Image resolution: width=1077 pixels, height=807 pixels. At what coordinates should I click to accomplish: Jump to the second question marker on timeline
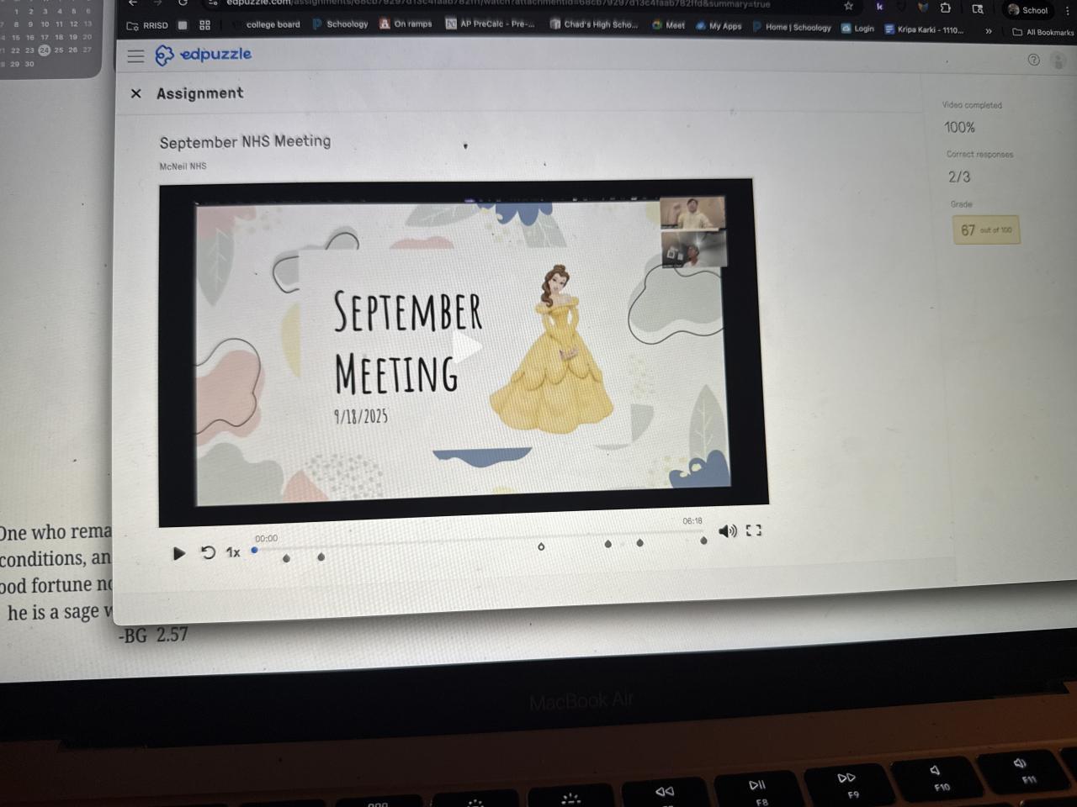point(321,556)
